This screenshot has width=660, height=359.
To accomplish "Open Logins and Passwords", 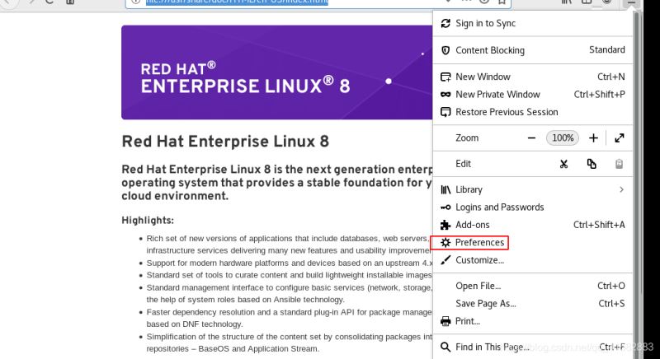I will point(499,207).
